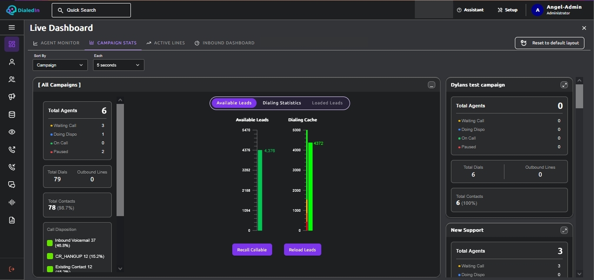This screenshot has width=594, height=280.
Task: Switch to Campaign Stats tab
Action: 113,43
